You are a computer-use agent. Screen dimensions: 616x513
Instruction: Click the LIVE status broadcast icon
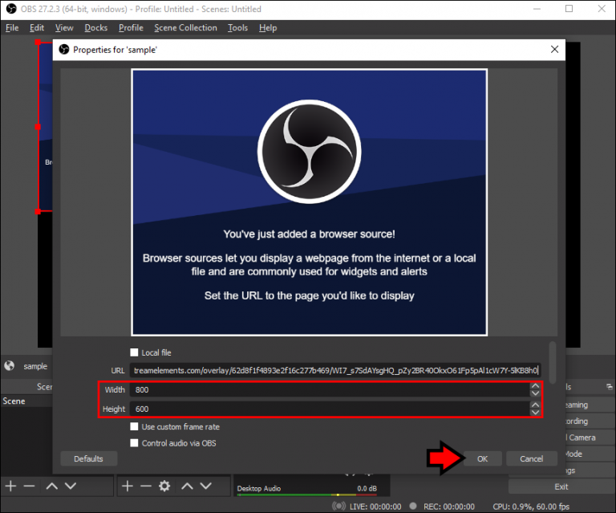338,507
